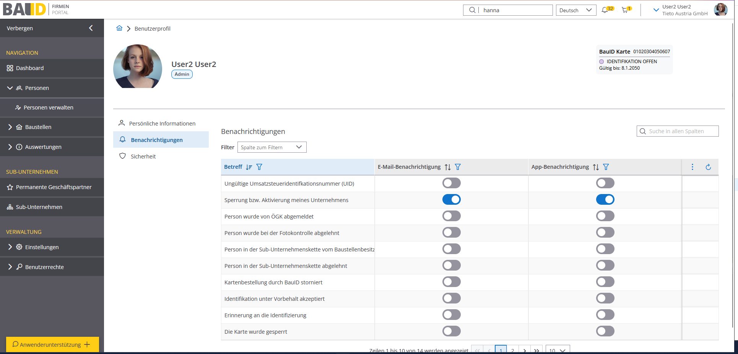This screenshot has width=738, height=354.
Task: Click the BauID Firmen Portal logo
Action: point(36,9)
